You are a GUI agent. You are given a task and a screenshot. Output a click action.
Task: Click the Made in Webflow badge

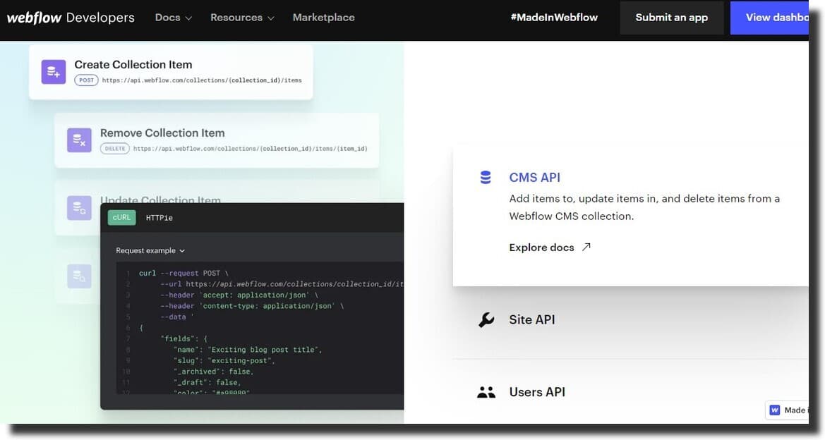click(787, 410)
